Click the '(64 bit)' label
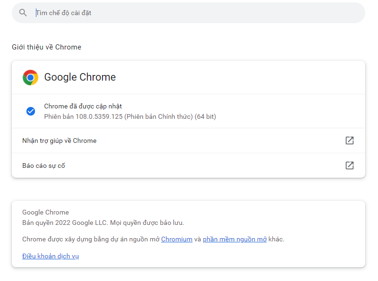Screen dimensions: 378x281 205,116
